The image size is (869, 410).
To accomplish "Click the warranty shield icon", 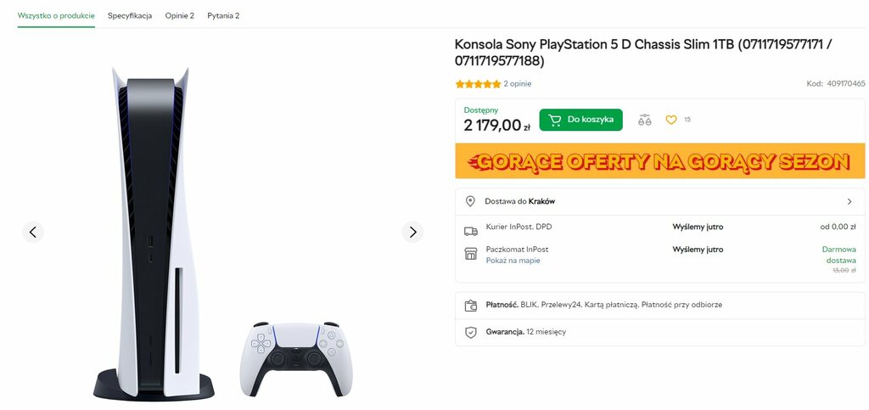I will (470, 333).
